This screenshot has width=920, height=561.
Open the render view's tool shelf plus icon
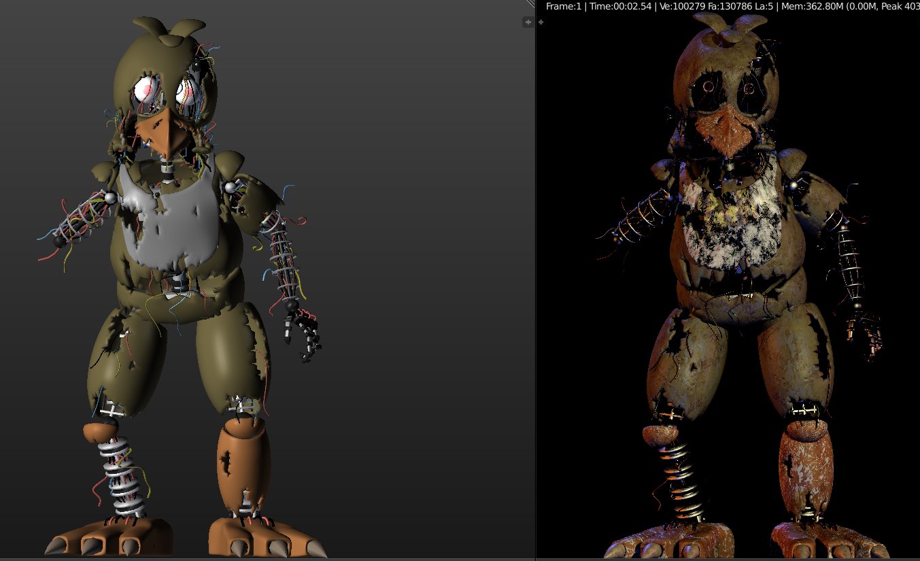[x=541, y=22]
